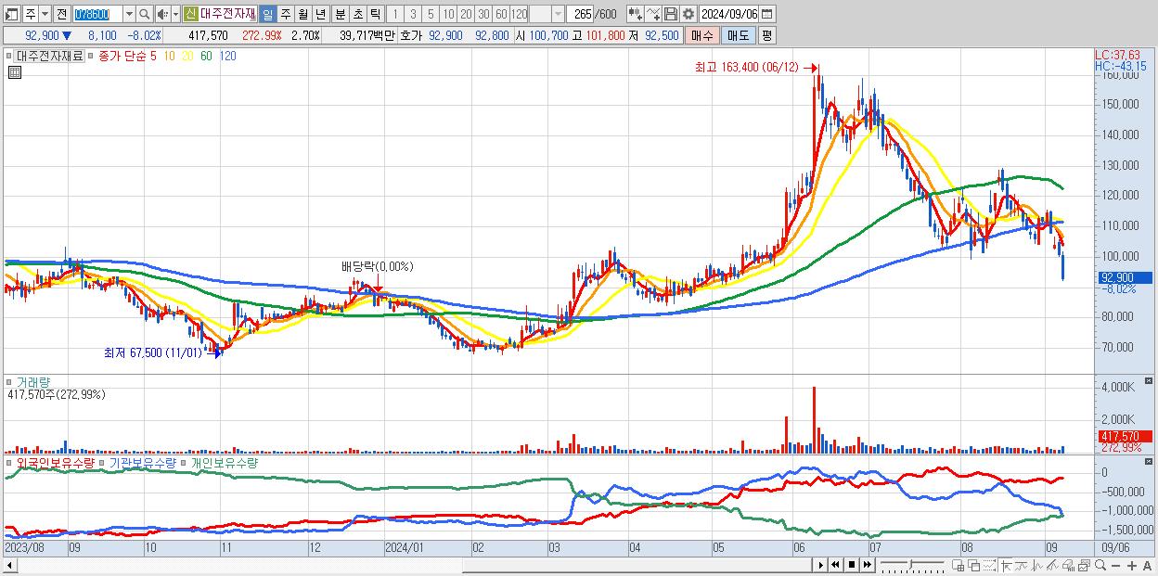This screenshot has width=1158, height=576.
Task: Click the 평 button
Action: pos(766,35)
